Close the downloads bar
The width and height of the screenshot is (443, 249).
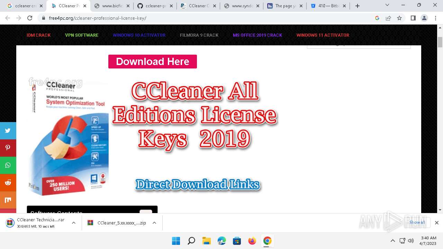437,223
